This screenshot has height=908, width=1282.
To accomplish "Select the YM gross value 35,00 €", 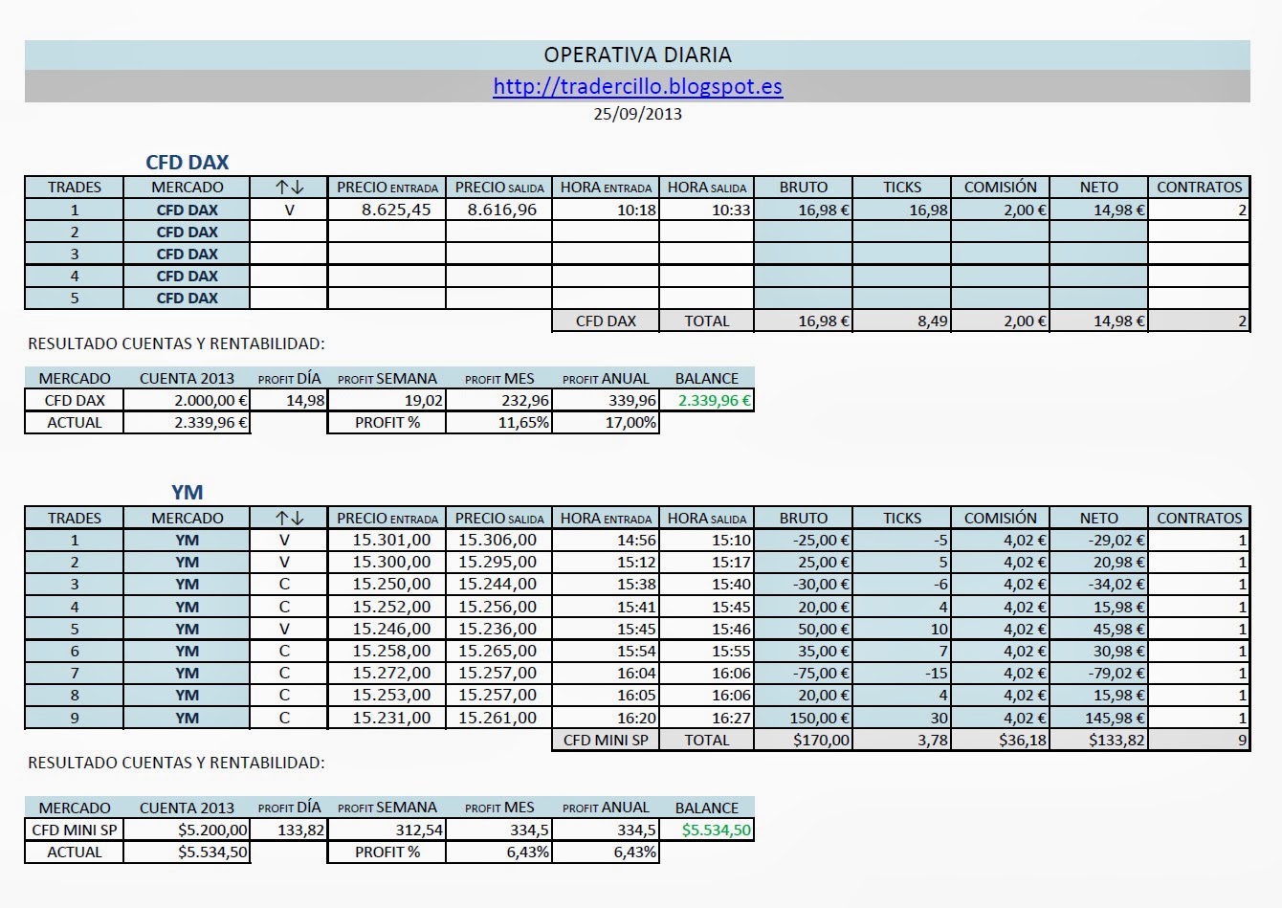I will (824, 652).
